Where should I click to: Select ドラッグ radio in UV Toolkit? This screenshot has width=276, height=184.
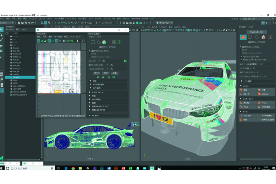[90, 54]
